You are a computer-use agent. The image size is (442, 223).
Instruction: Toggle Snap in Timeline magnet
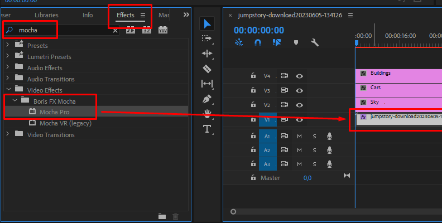tap(258, 42)
